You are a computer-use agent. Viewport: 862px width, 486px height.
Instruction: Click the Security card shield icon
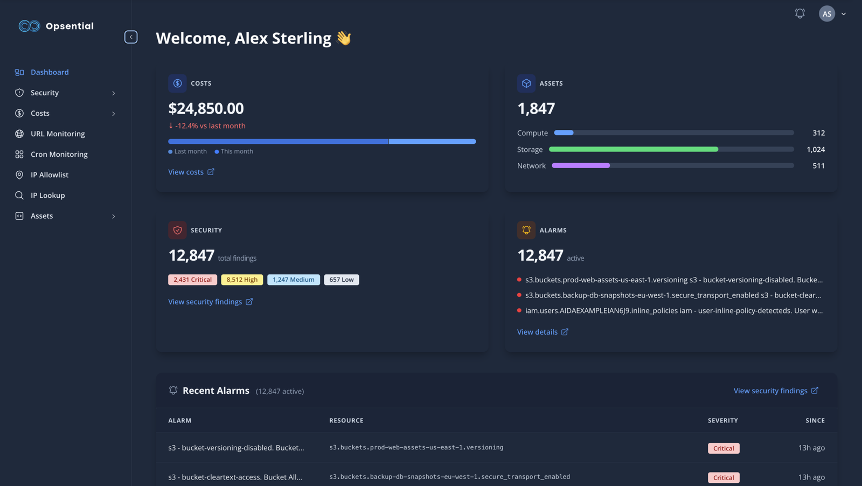(x=177, y=230)
